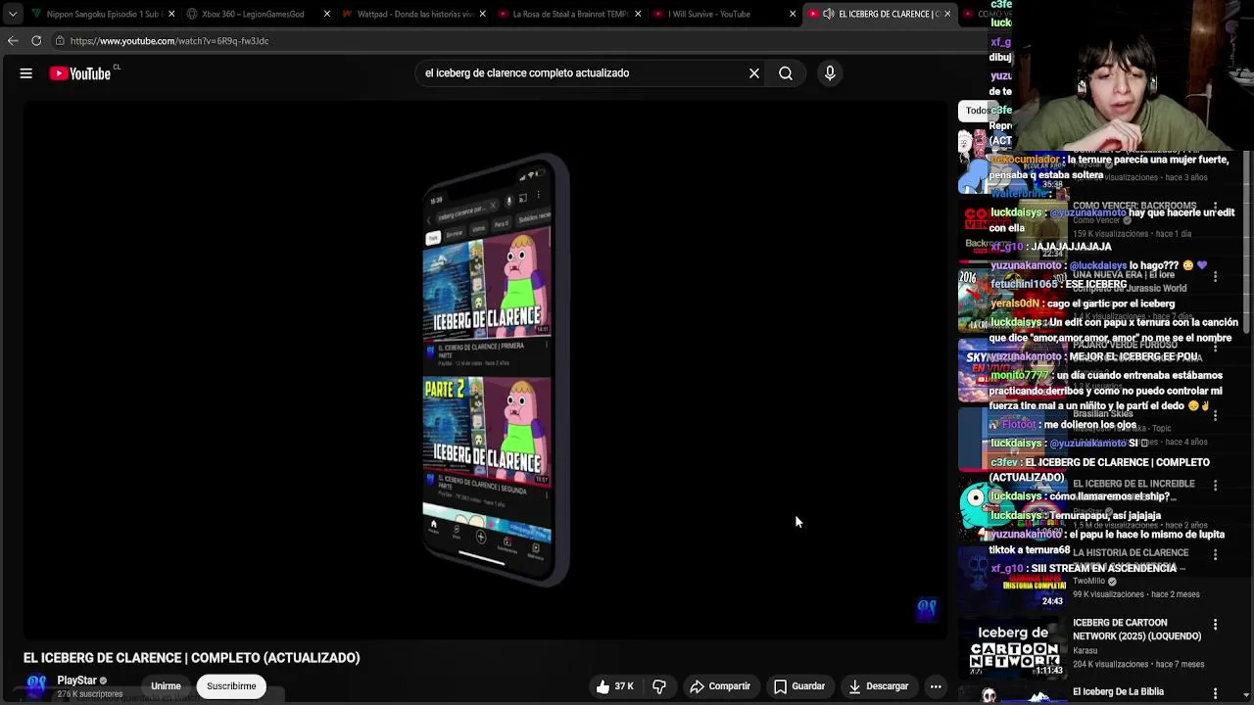The height and width of the screenshot is (705, 1254).
Task: Go back with the browser arrow
Action: tap(13, 41)
